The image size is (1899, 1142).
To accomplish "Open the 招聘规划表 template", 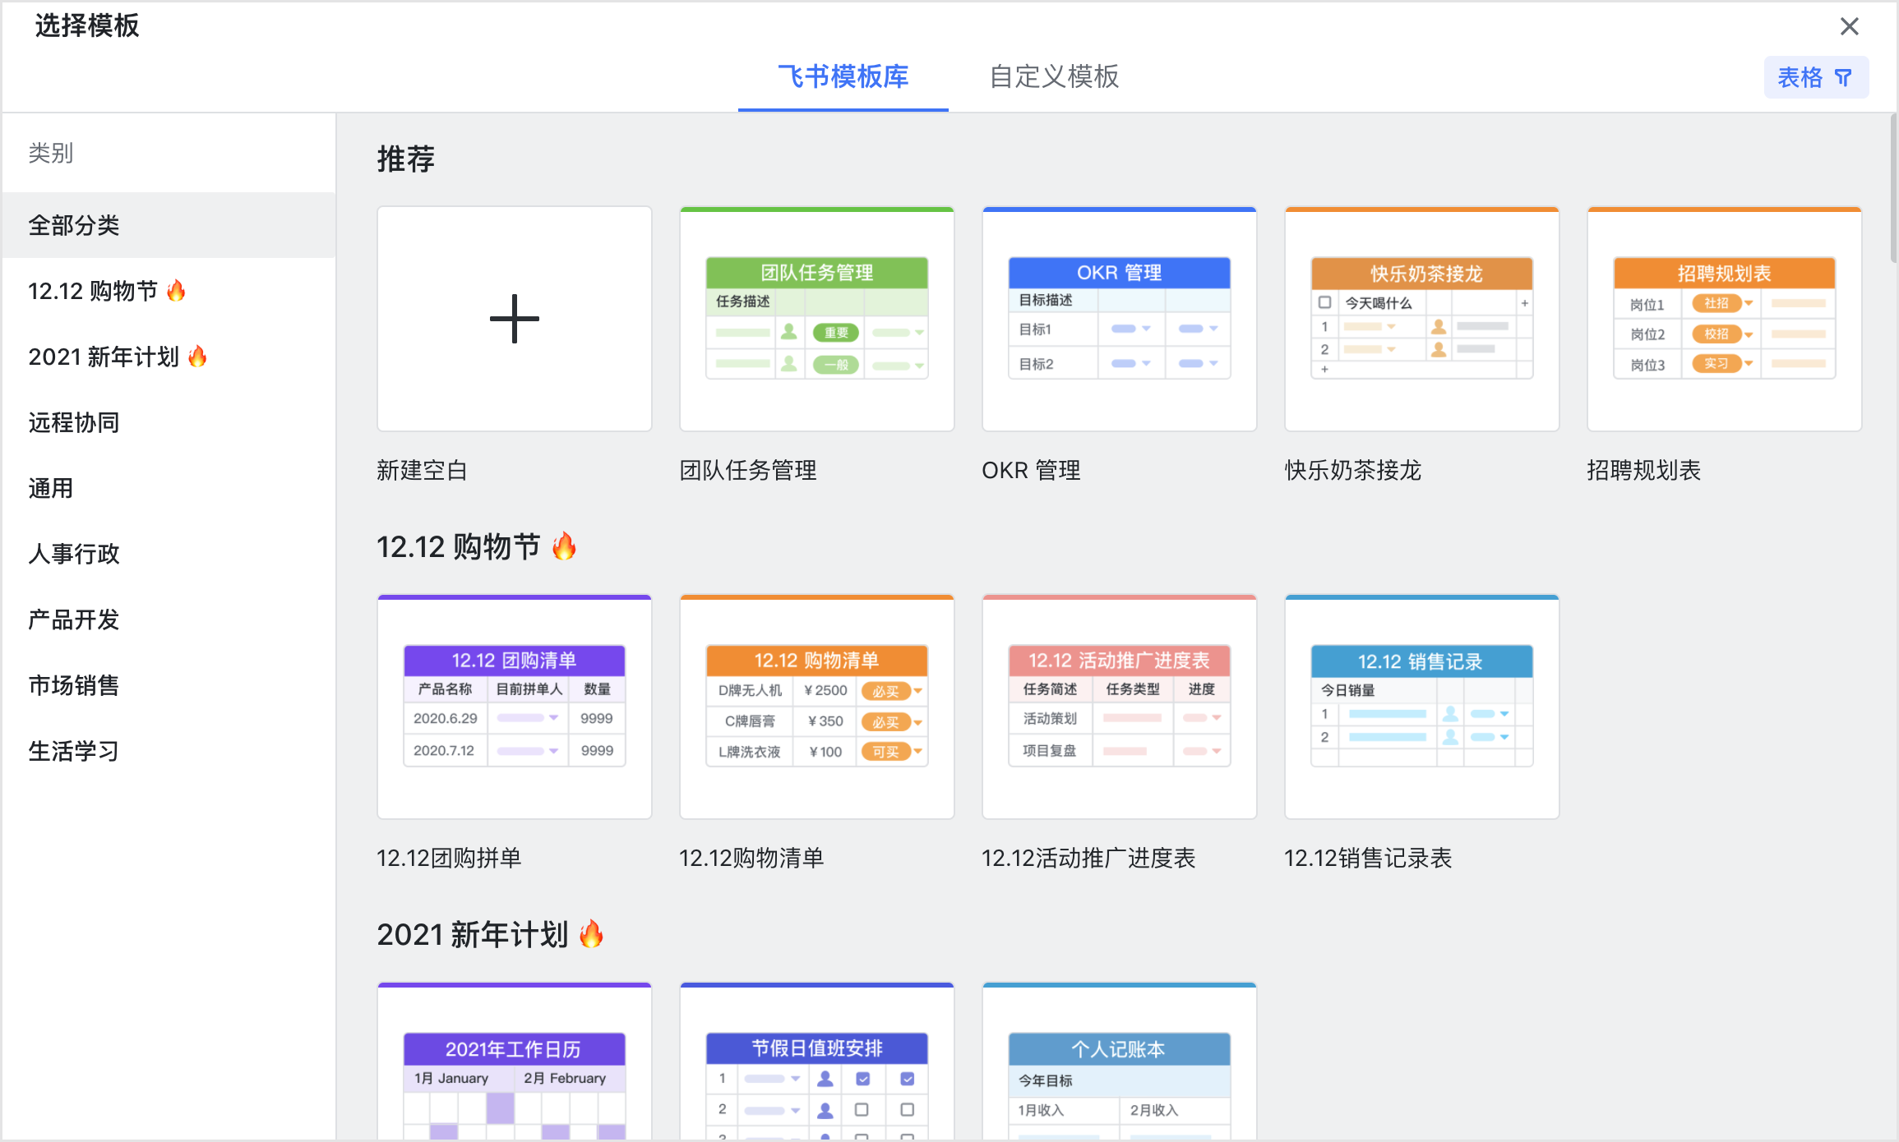I will (x=1724, y=319).
